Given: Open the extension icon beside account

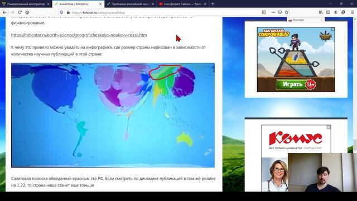Looking at the screenshot, I should pos(343,12).
